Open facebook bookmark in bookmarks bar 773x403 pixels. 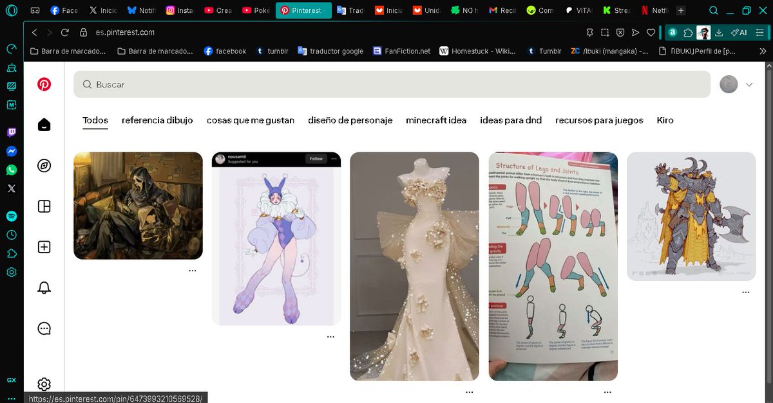[225, 51]
